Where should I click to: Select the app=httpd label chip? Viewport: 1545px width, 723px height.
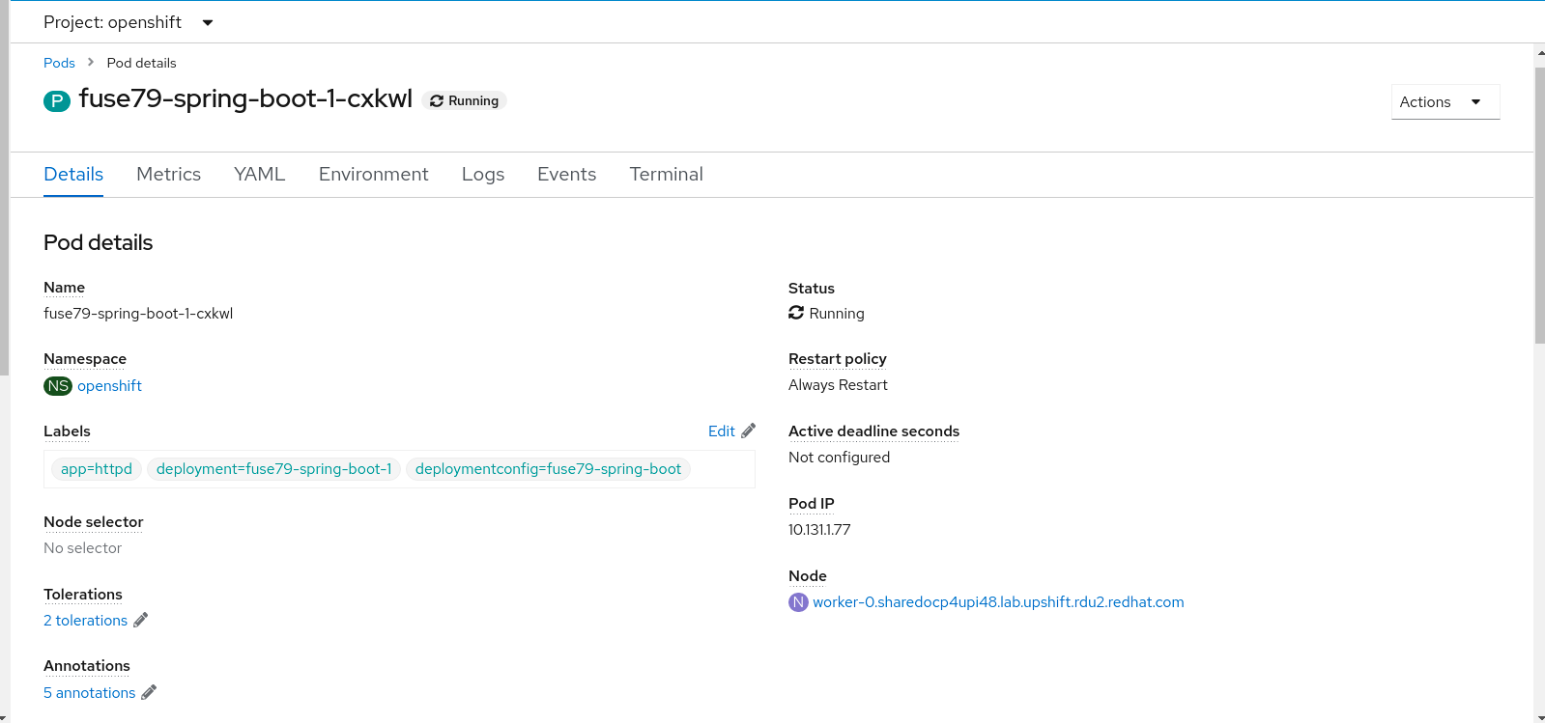pyautogui.click(x=97, y=469)
